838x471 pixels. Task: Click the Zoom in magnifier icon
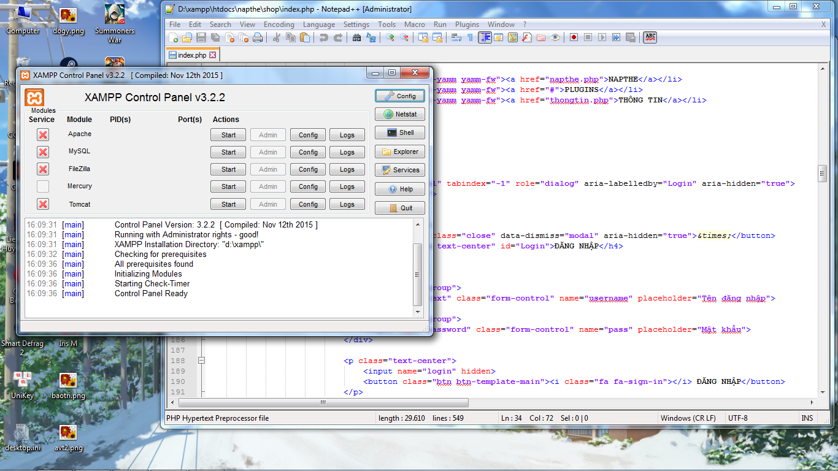coord(390,37)
